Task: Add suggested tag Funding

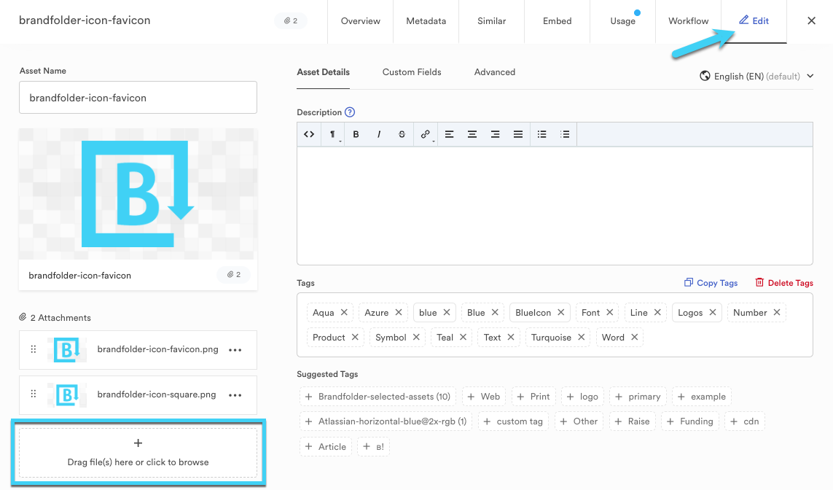Action: (x=689, y=421)
